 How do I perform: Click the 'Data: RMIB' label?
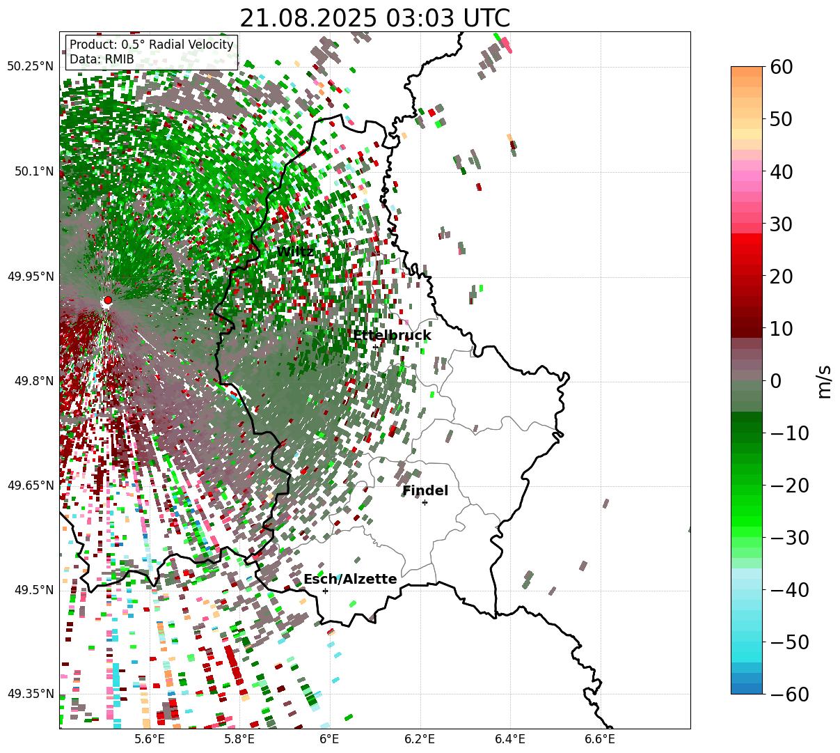102,59
